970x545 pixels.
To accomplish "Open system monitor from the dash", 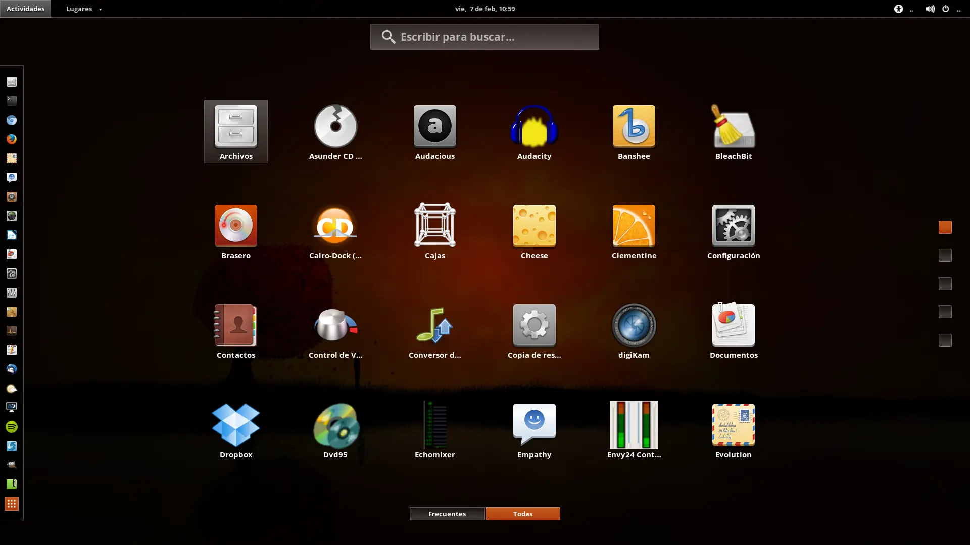I will click(12, 331).
